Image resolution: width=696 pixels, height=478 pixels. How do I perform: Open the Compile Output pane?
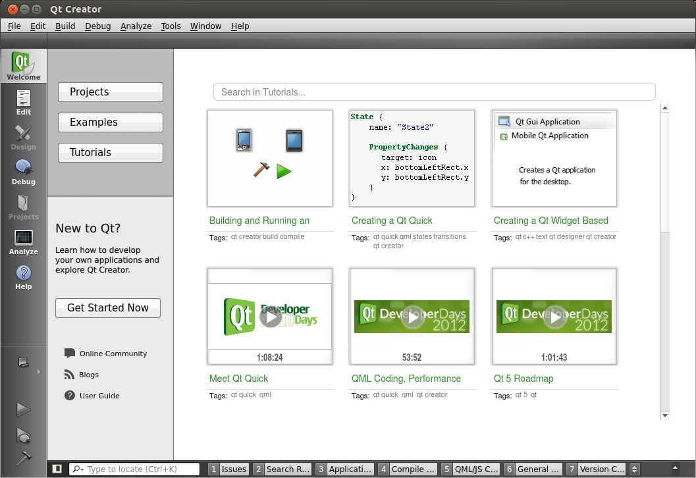[x=407, y=469]
